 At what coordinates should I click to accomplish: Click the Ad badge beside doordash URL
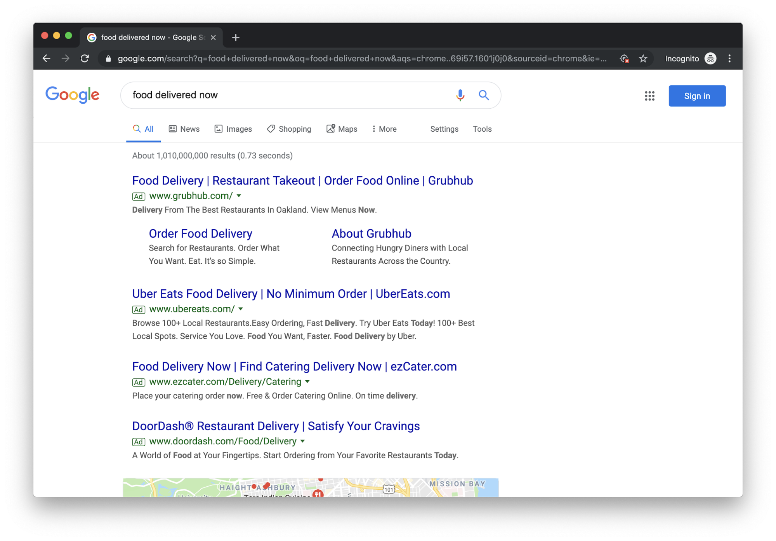click(x=139, y=442)
